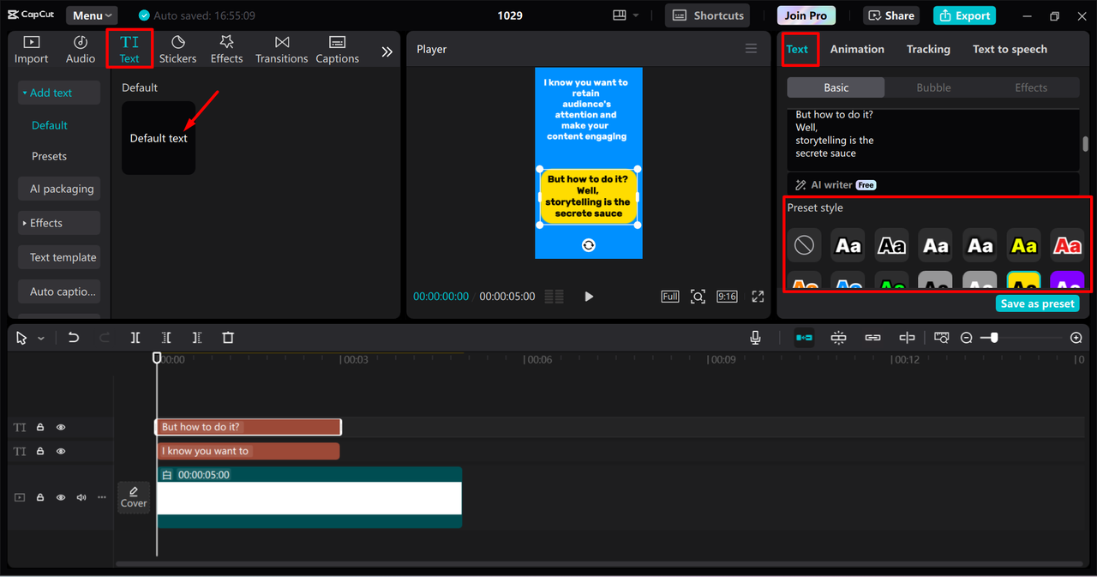Open the Import media tab
Image resolution: width=1097 pixels, height=577 pixels.
point(31,50)
